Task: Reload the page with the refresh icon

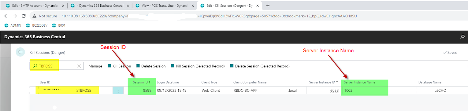Action: (x=24, y=16)
